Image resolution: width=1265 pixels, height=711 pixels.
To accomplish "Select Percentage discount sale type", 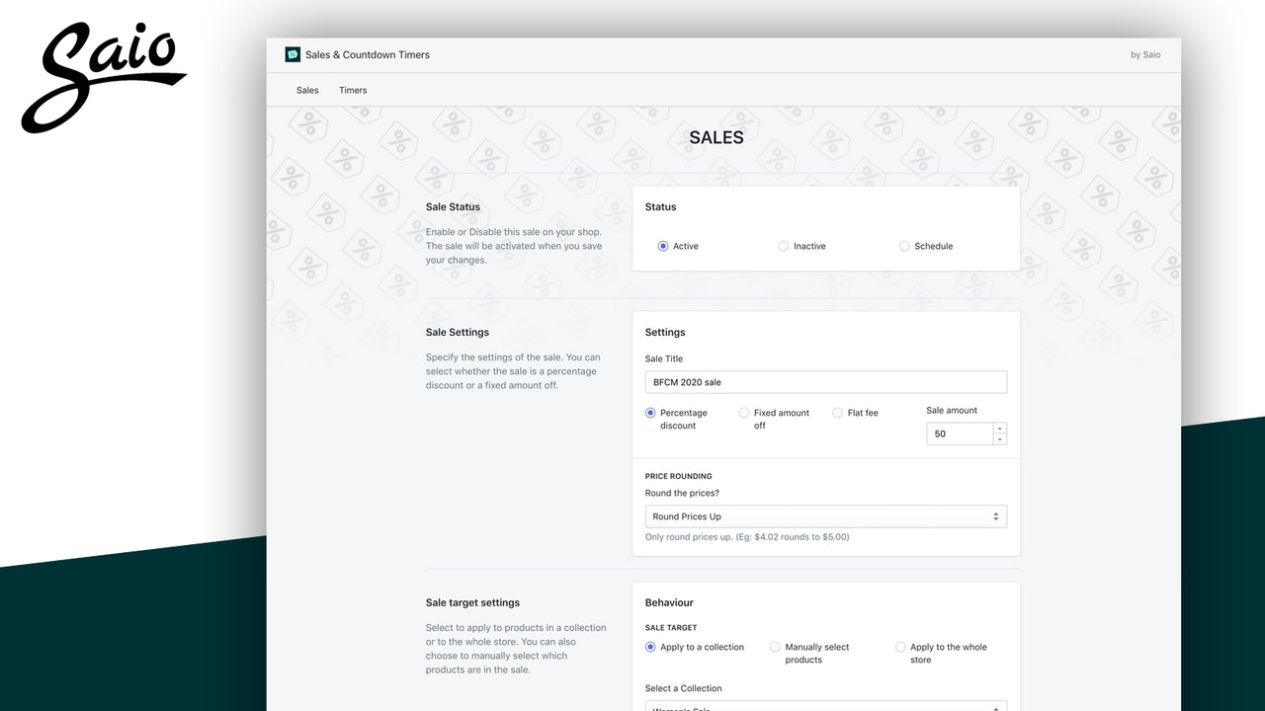I will click(x=650, y=413).
